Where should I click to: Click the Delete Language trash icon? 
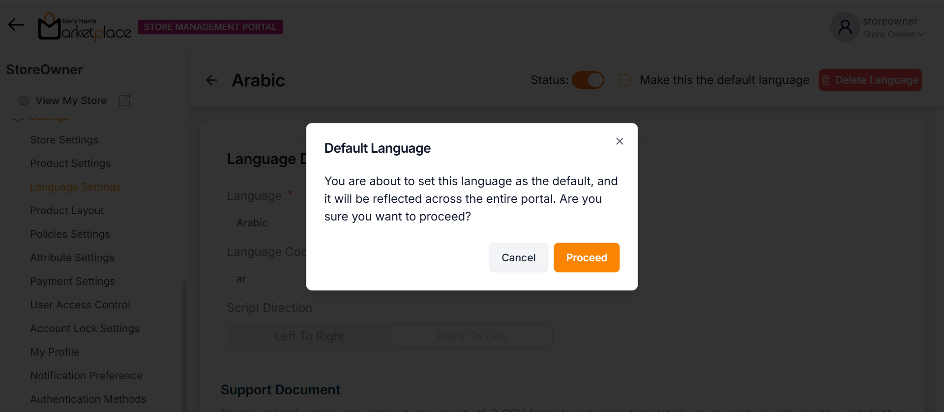point(826,81)
